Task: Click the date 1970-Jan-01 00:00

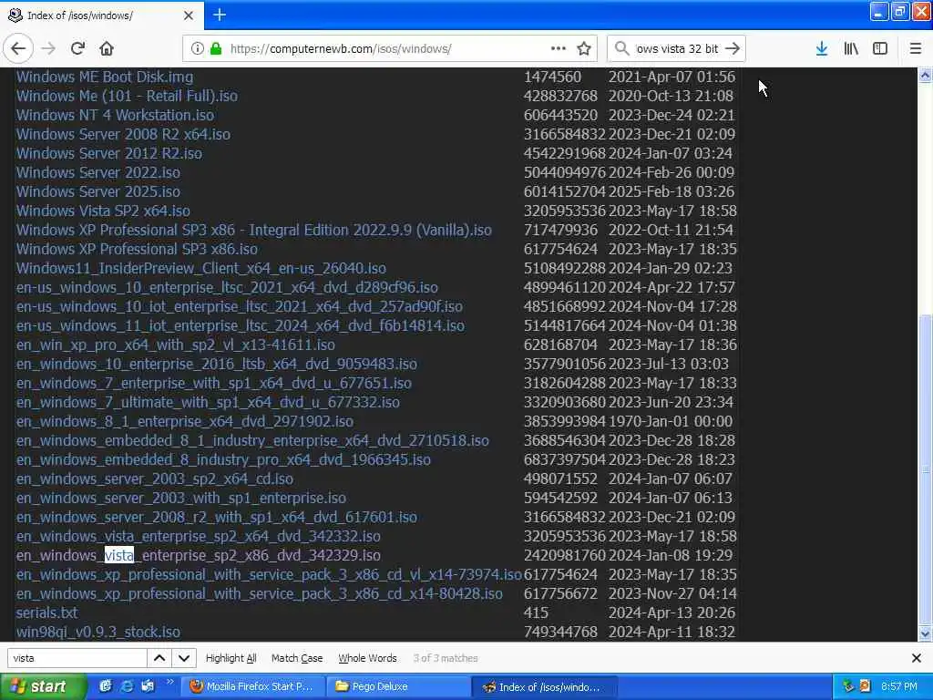Action: pos(671,421)
